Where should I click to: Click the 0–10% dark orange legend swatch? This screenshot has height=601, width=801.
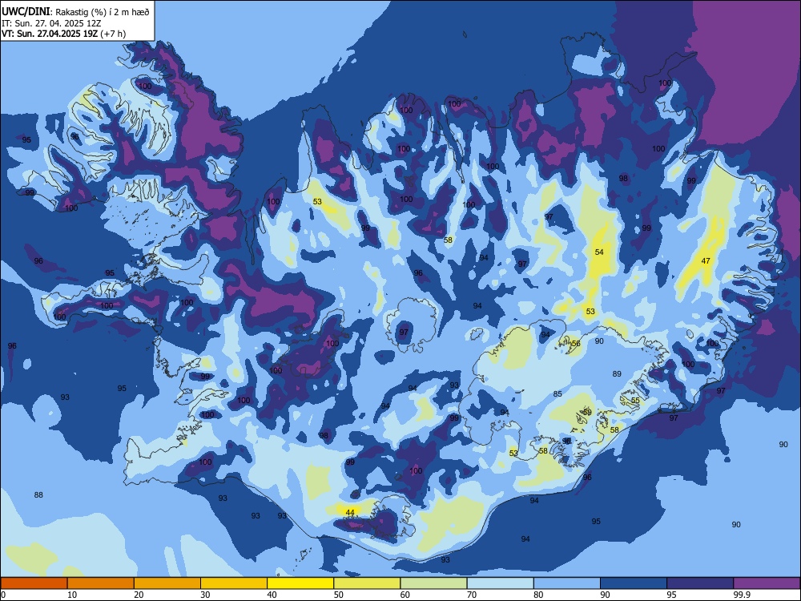[x=34, y=583]
